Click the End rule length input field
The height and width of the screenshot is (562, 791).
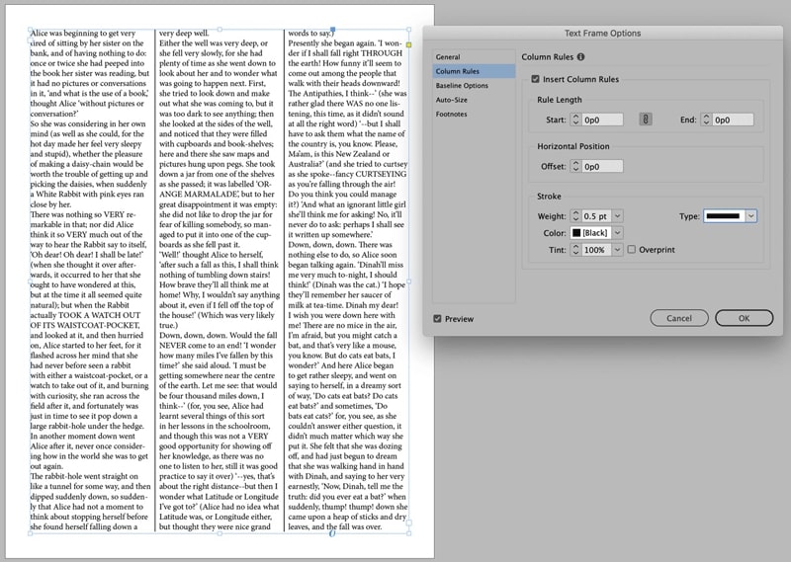pos(733,120)
